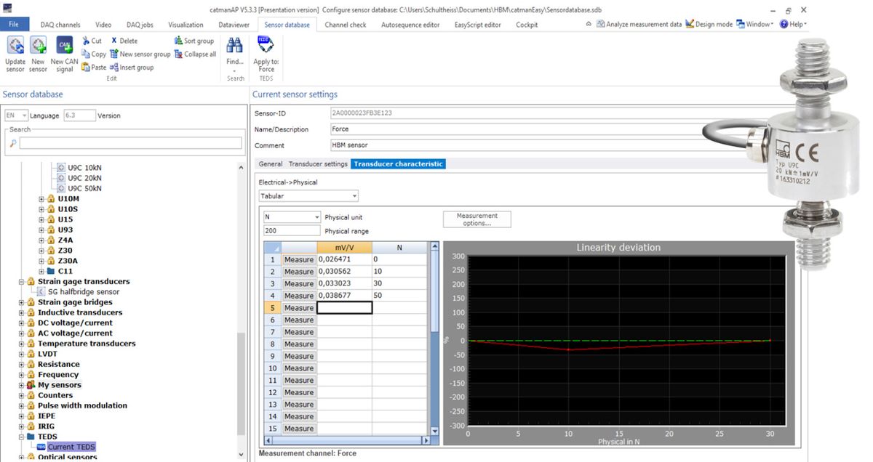Open the Physical unit N dropdown
This screenshot has height=462, width=873.
tap(316, 217)
